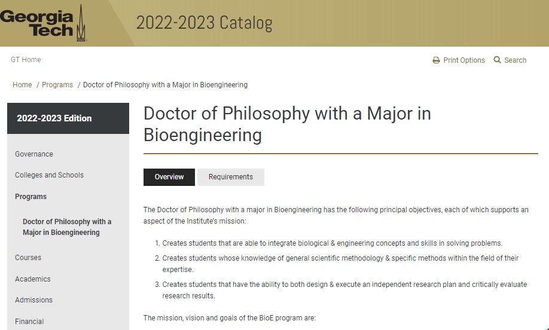The width and height of the screenshot is (549, 330).
Task: Open Colleges and Schools sidebar item
Action: click(x=49, y=175)
